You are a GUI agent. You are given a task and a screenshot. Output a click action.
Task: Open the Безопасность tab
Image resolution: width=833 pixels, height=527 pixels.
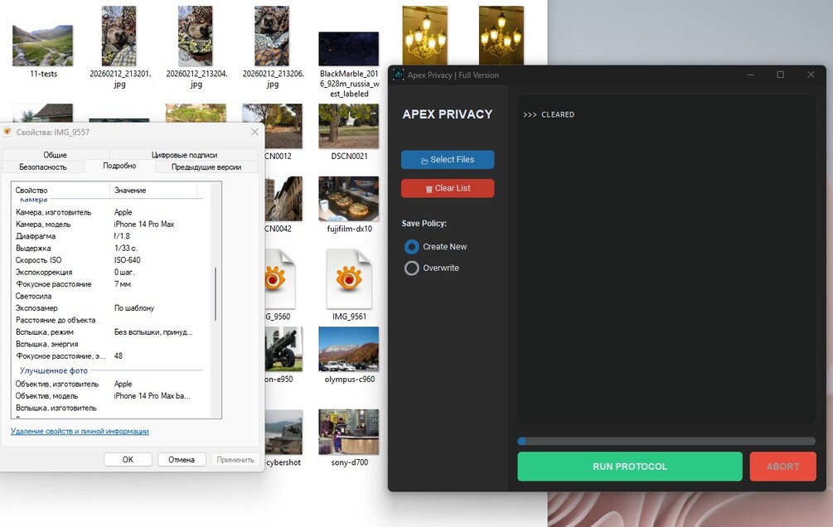(43, 167)
